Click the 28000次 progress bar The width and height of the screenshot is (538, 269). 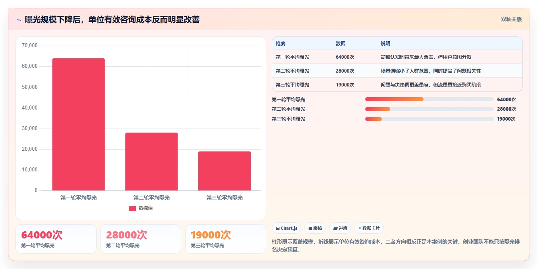[x=429, y=109]
